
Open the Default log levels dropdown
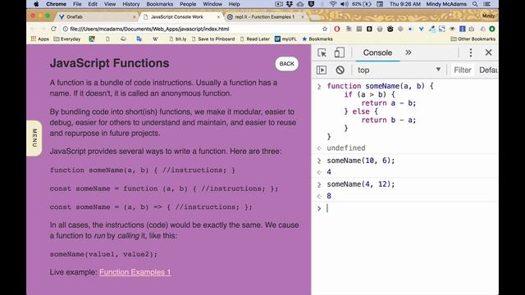point(488,70)
